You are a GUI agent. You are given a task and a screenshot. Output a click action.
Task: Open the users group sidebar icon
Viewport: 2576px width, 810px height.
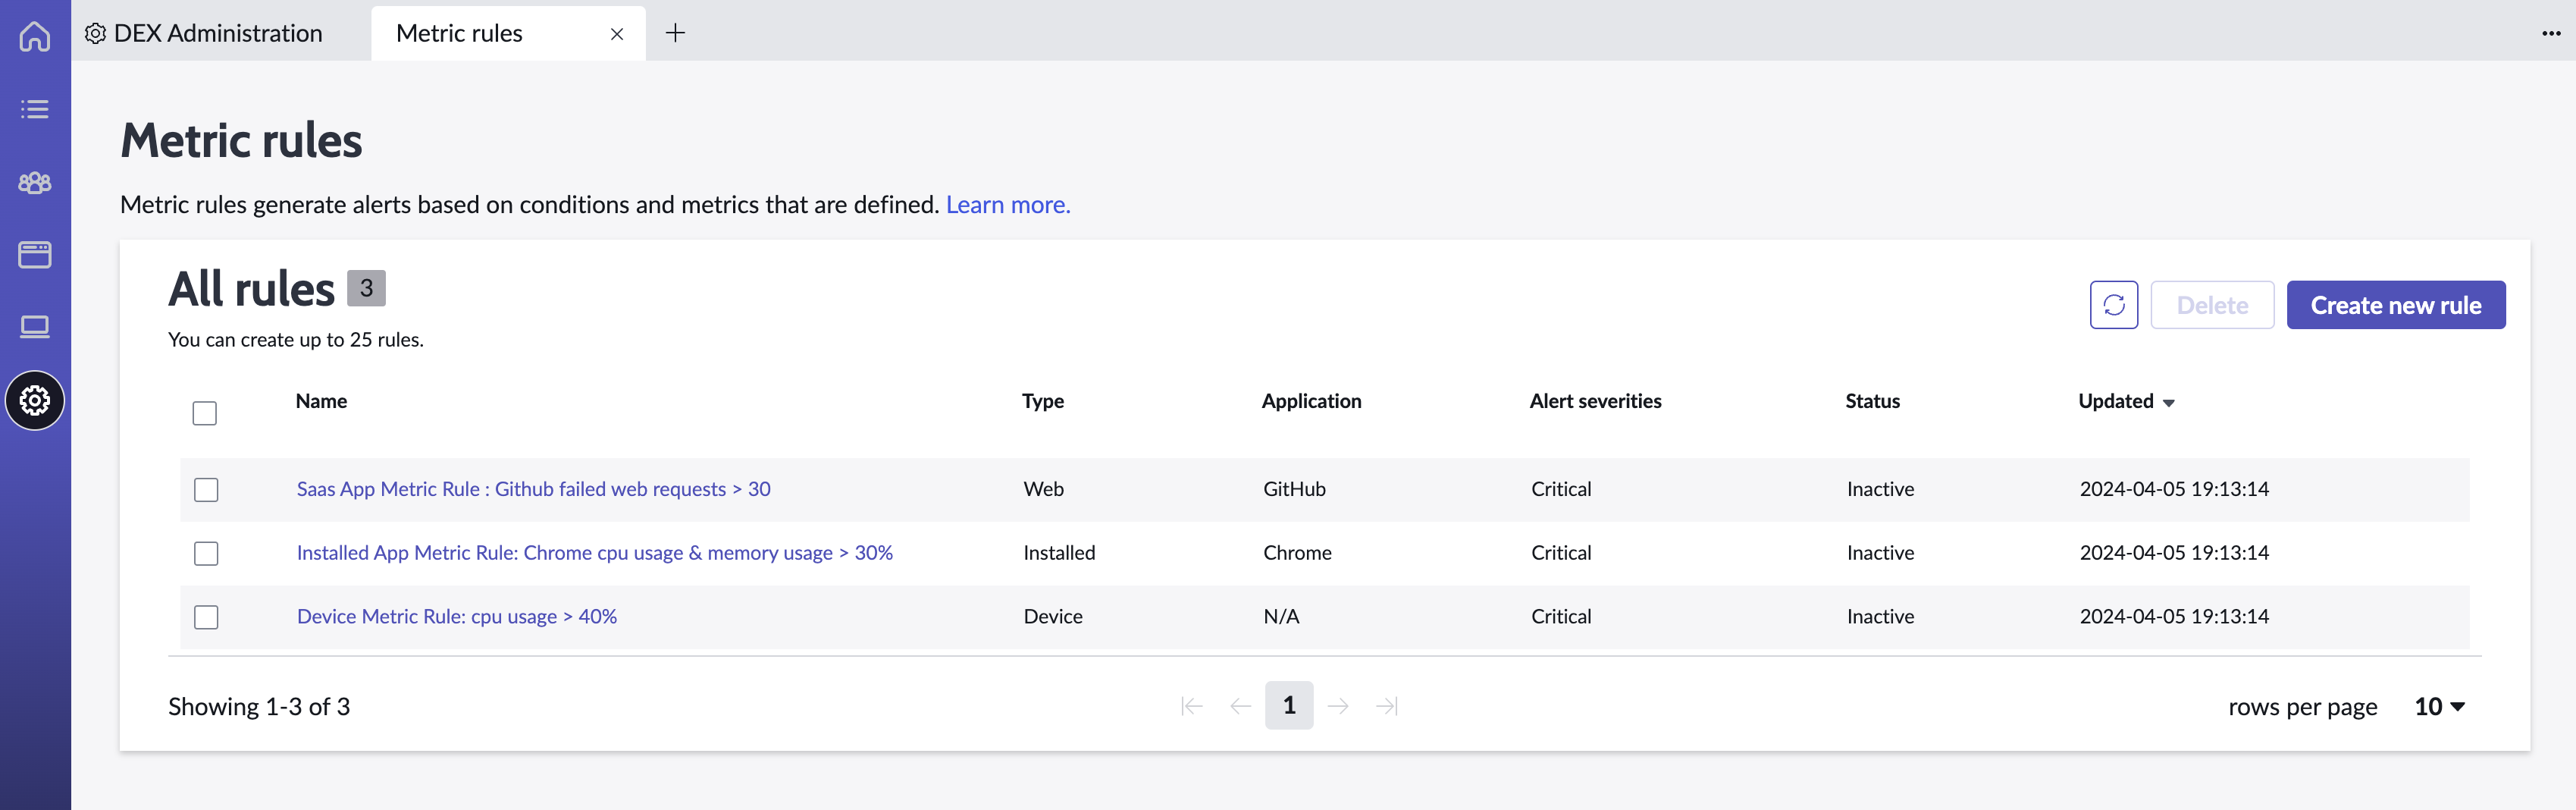tap(35, 182)
